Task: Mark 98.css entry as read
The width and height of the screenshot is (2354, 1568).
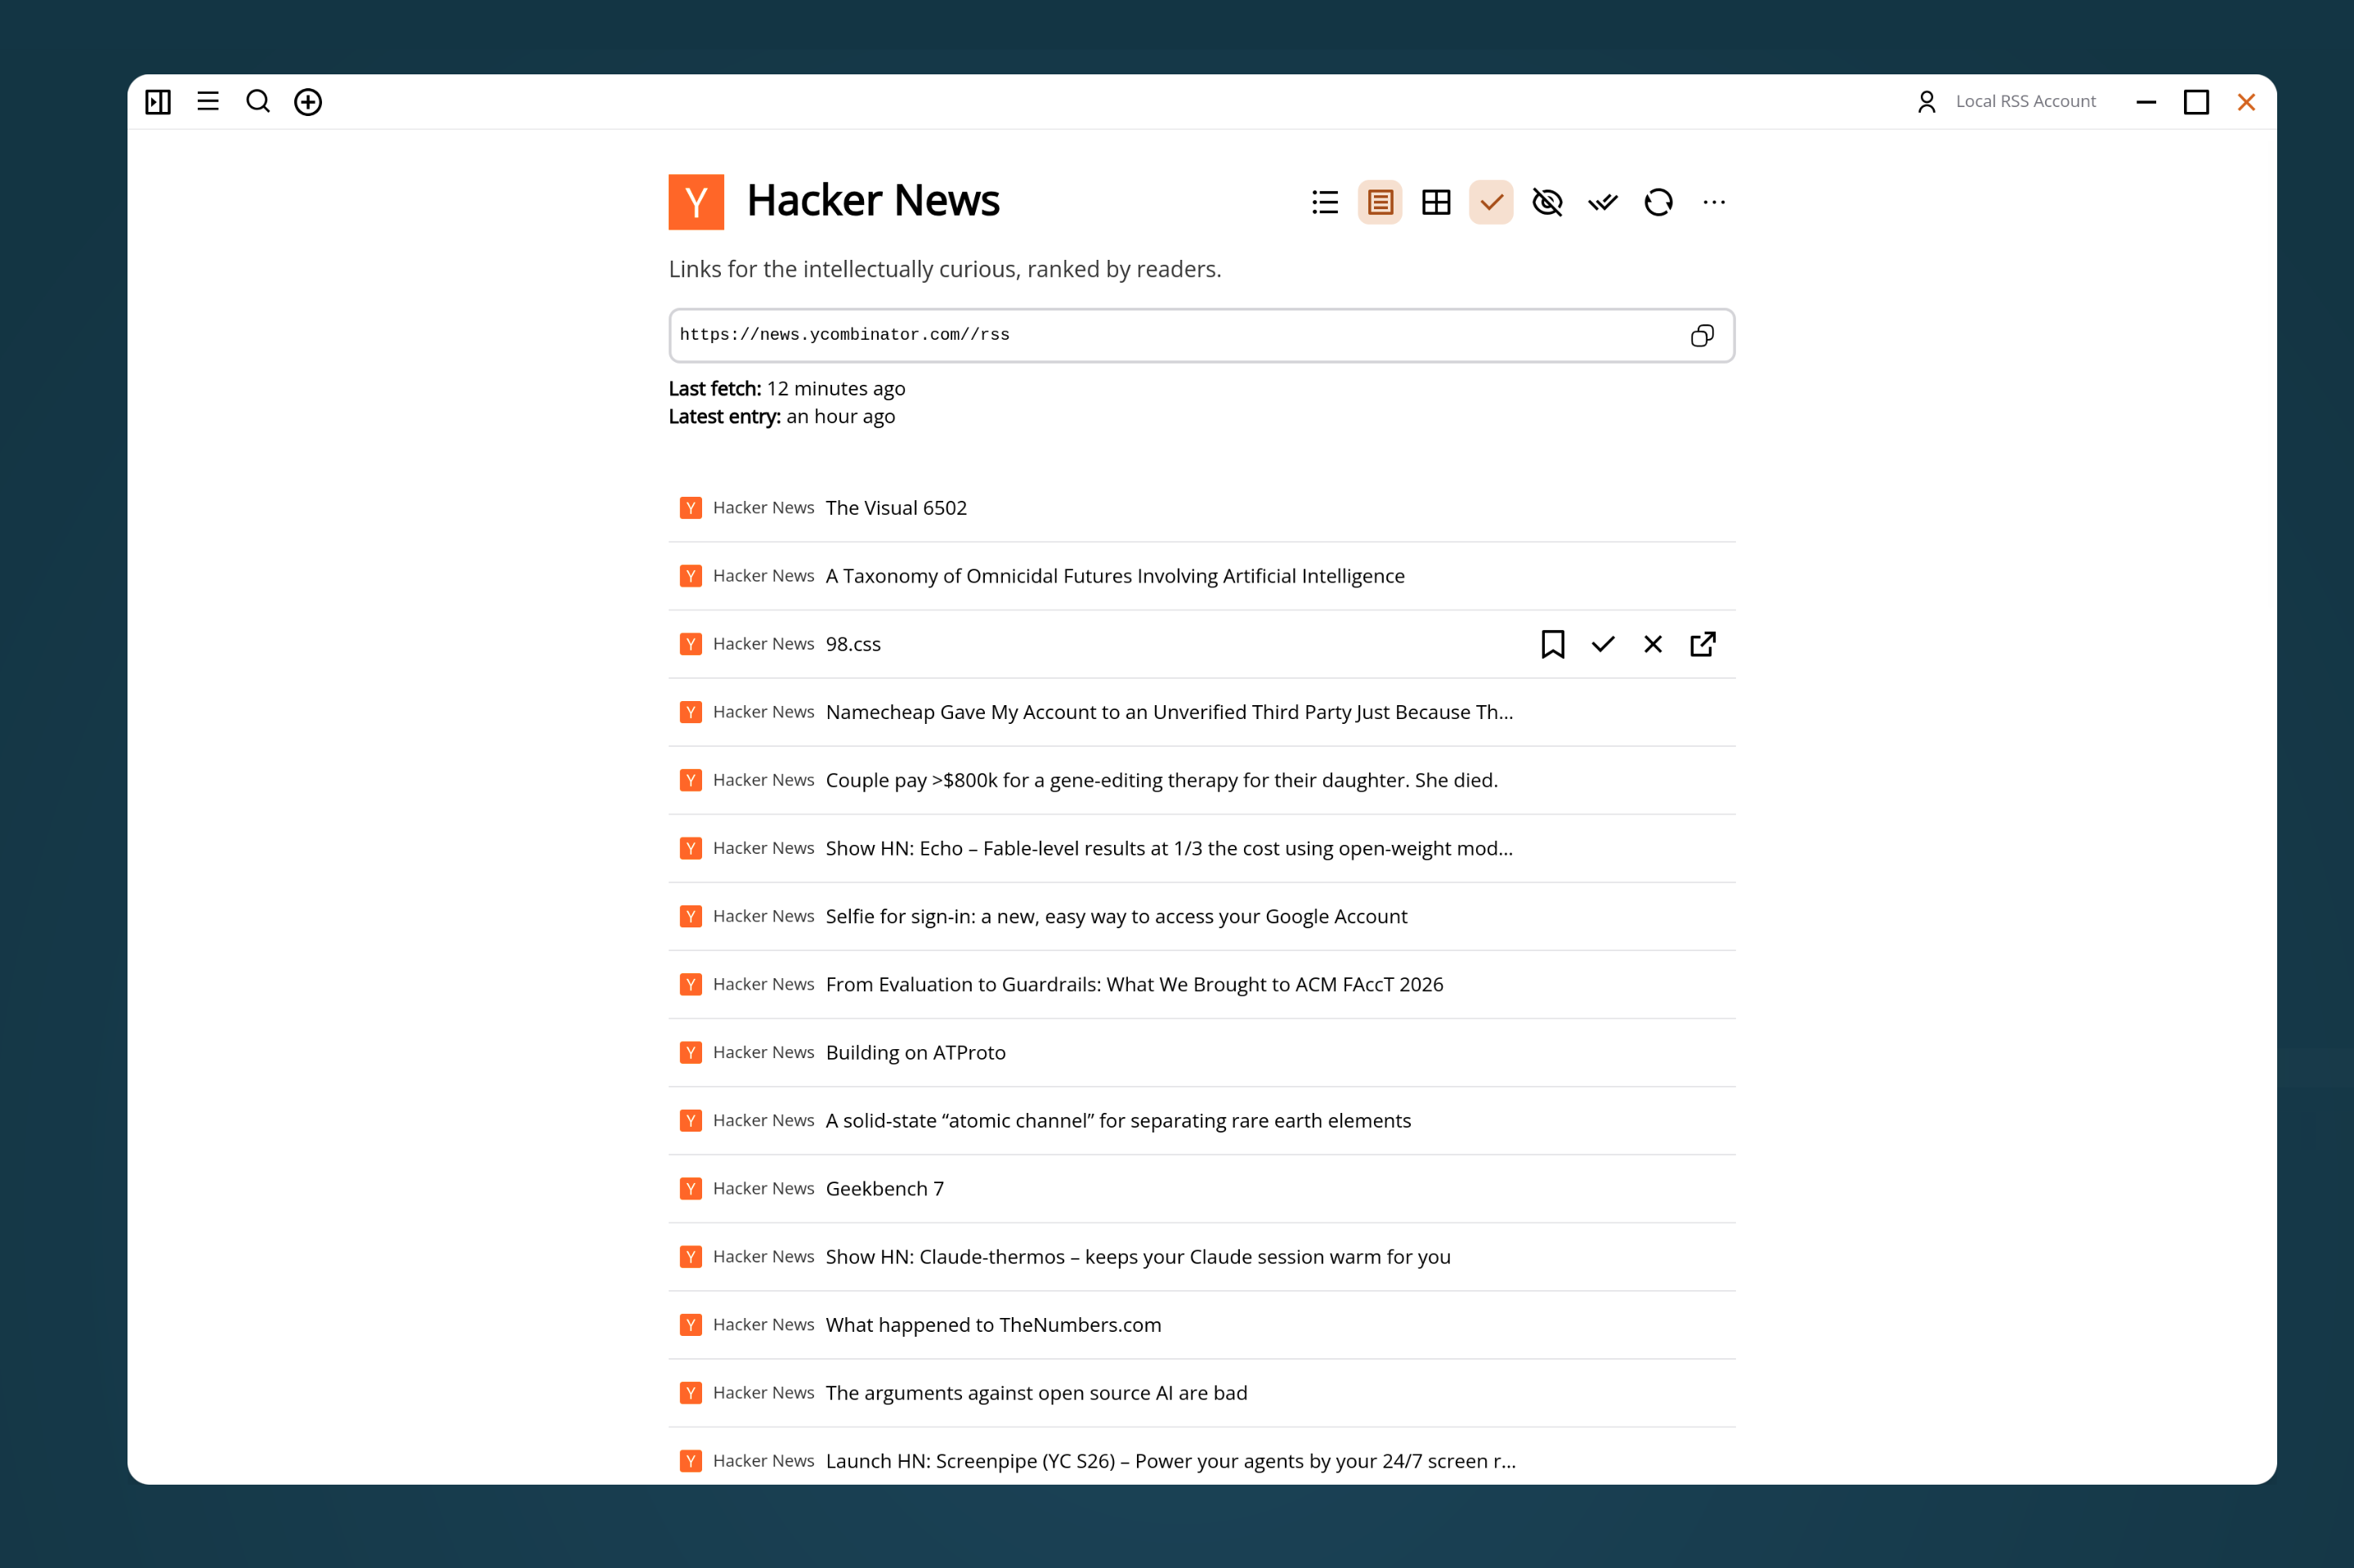Action: click(x=1603, y=644)
